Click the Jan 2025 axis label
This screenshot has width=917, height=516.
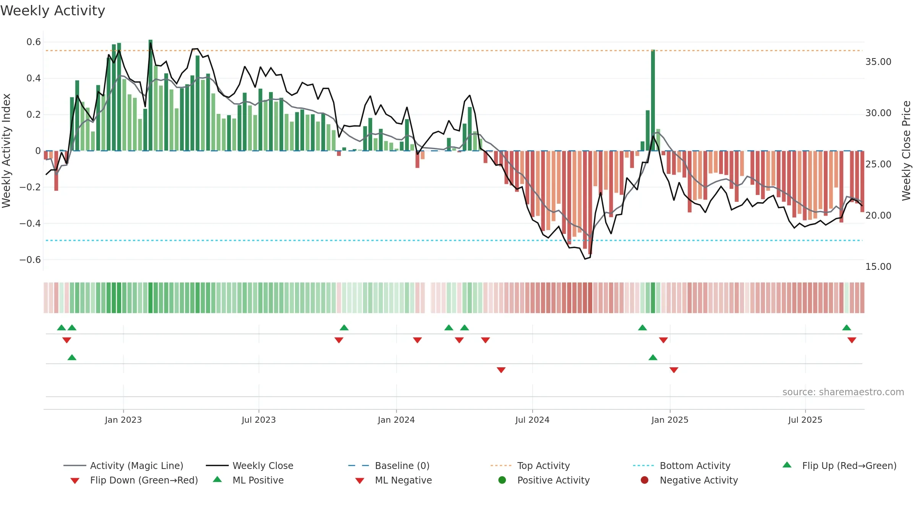pyautogui.click(x=670, y=420)
